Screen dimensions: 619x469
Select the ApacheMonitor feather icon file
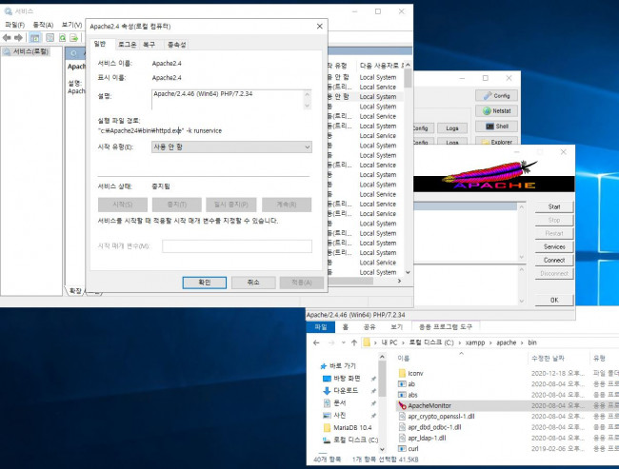(x=402, y=405)
